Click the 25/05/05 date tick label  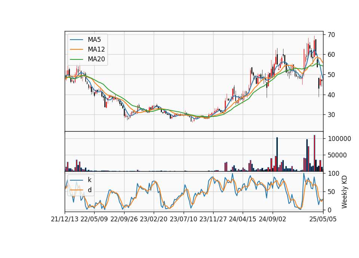point(323,219)
